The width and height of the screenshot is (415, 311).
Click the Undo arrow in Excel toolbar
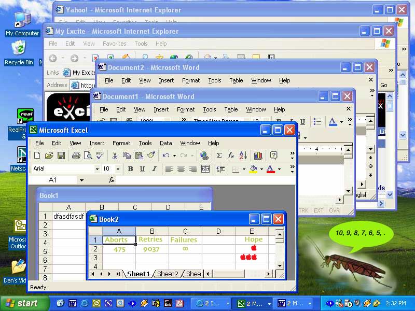166,155
